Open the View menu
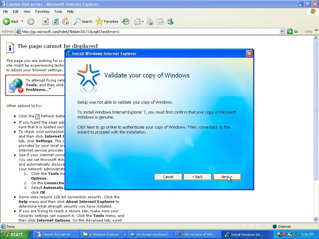Viewport: 319px width, 239px height. pyautogui.click(x=27, y=12)
